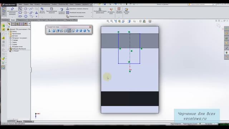The height and width of the screenshot is (129, 229).
Task: Select the Sketch Fillet tool
Action: [31, 16]
